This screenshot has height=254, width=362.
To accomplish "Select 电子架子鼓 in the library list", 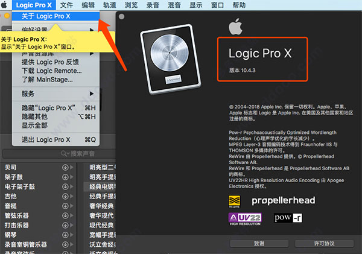I will click(20, 186).
